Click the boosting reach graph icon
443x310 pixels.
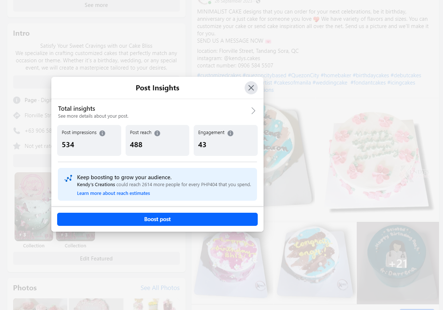[68, 178]
